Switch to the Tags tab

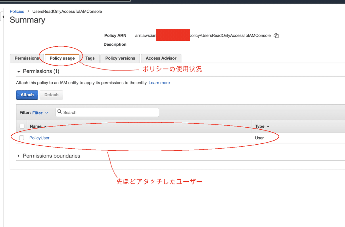click(90, 58)
